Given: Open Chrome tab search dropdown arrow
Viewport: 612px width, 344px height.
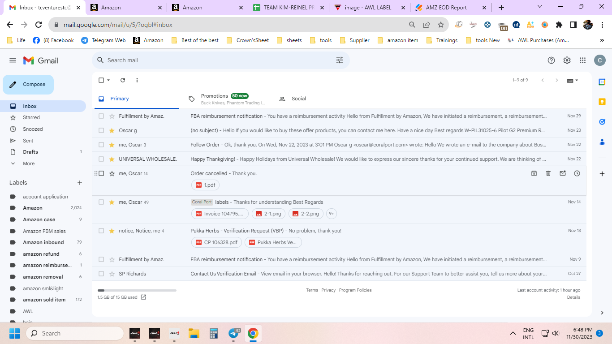Looking at the screenshot, I should coord(540,7).
